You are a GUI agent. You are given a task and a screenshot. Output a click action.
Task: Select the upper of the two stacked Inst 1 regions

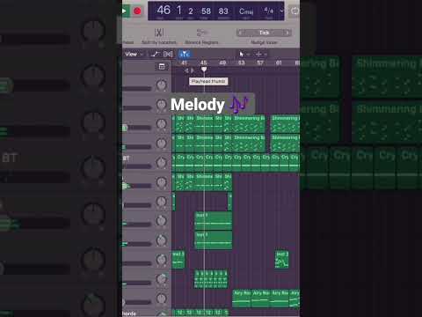coord(214,221)
